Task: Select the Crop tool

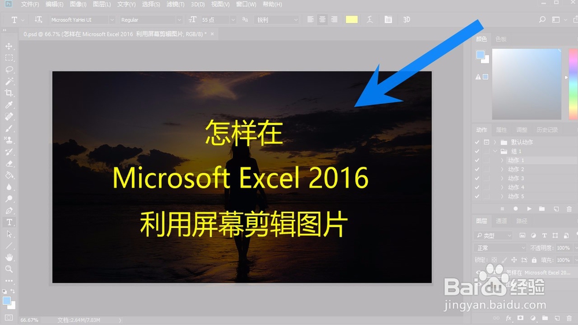Action: (x=9, y=93)
